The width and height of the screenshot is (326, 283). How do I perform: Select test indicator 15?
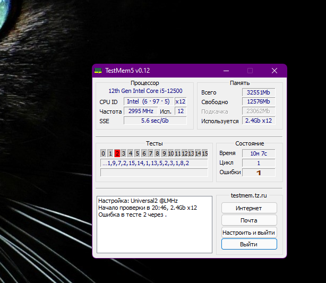(205, 153)
